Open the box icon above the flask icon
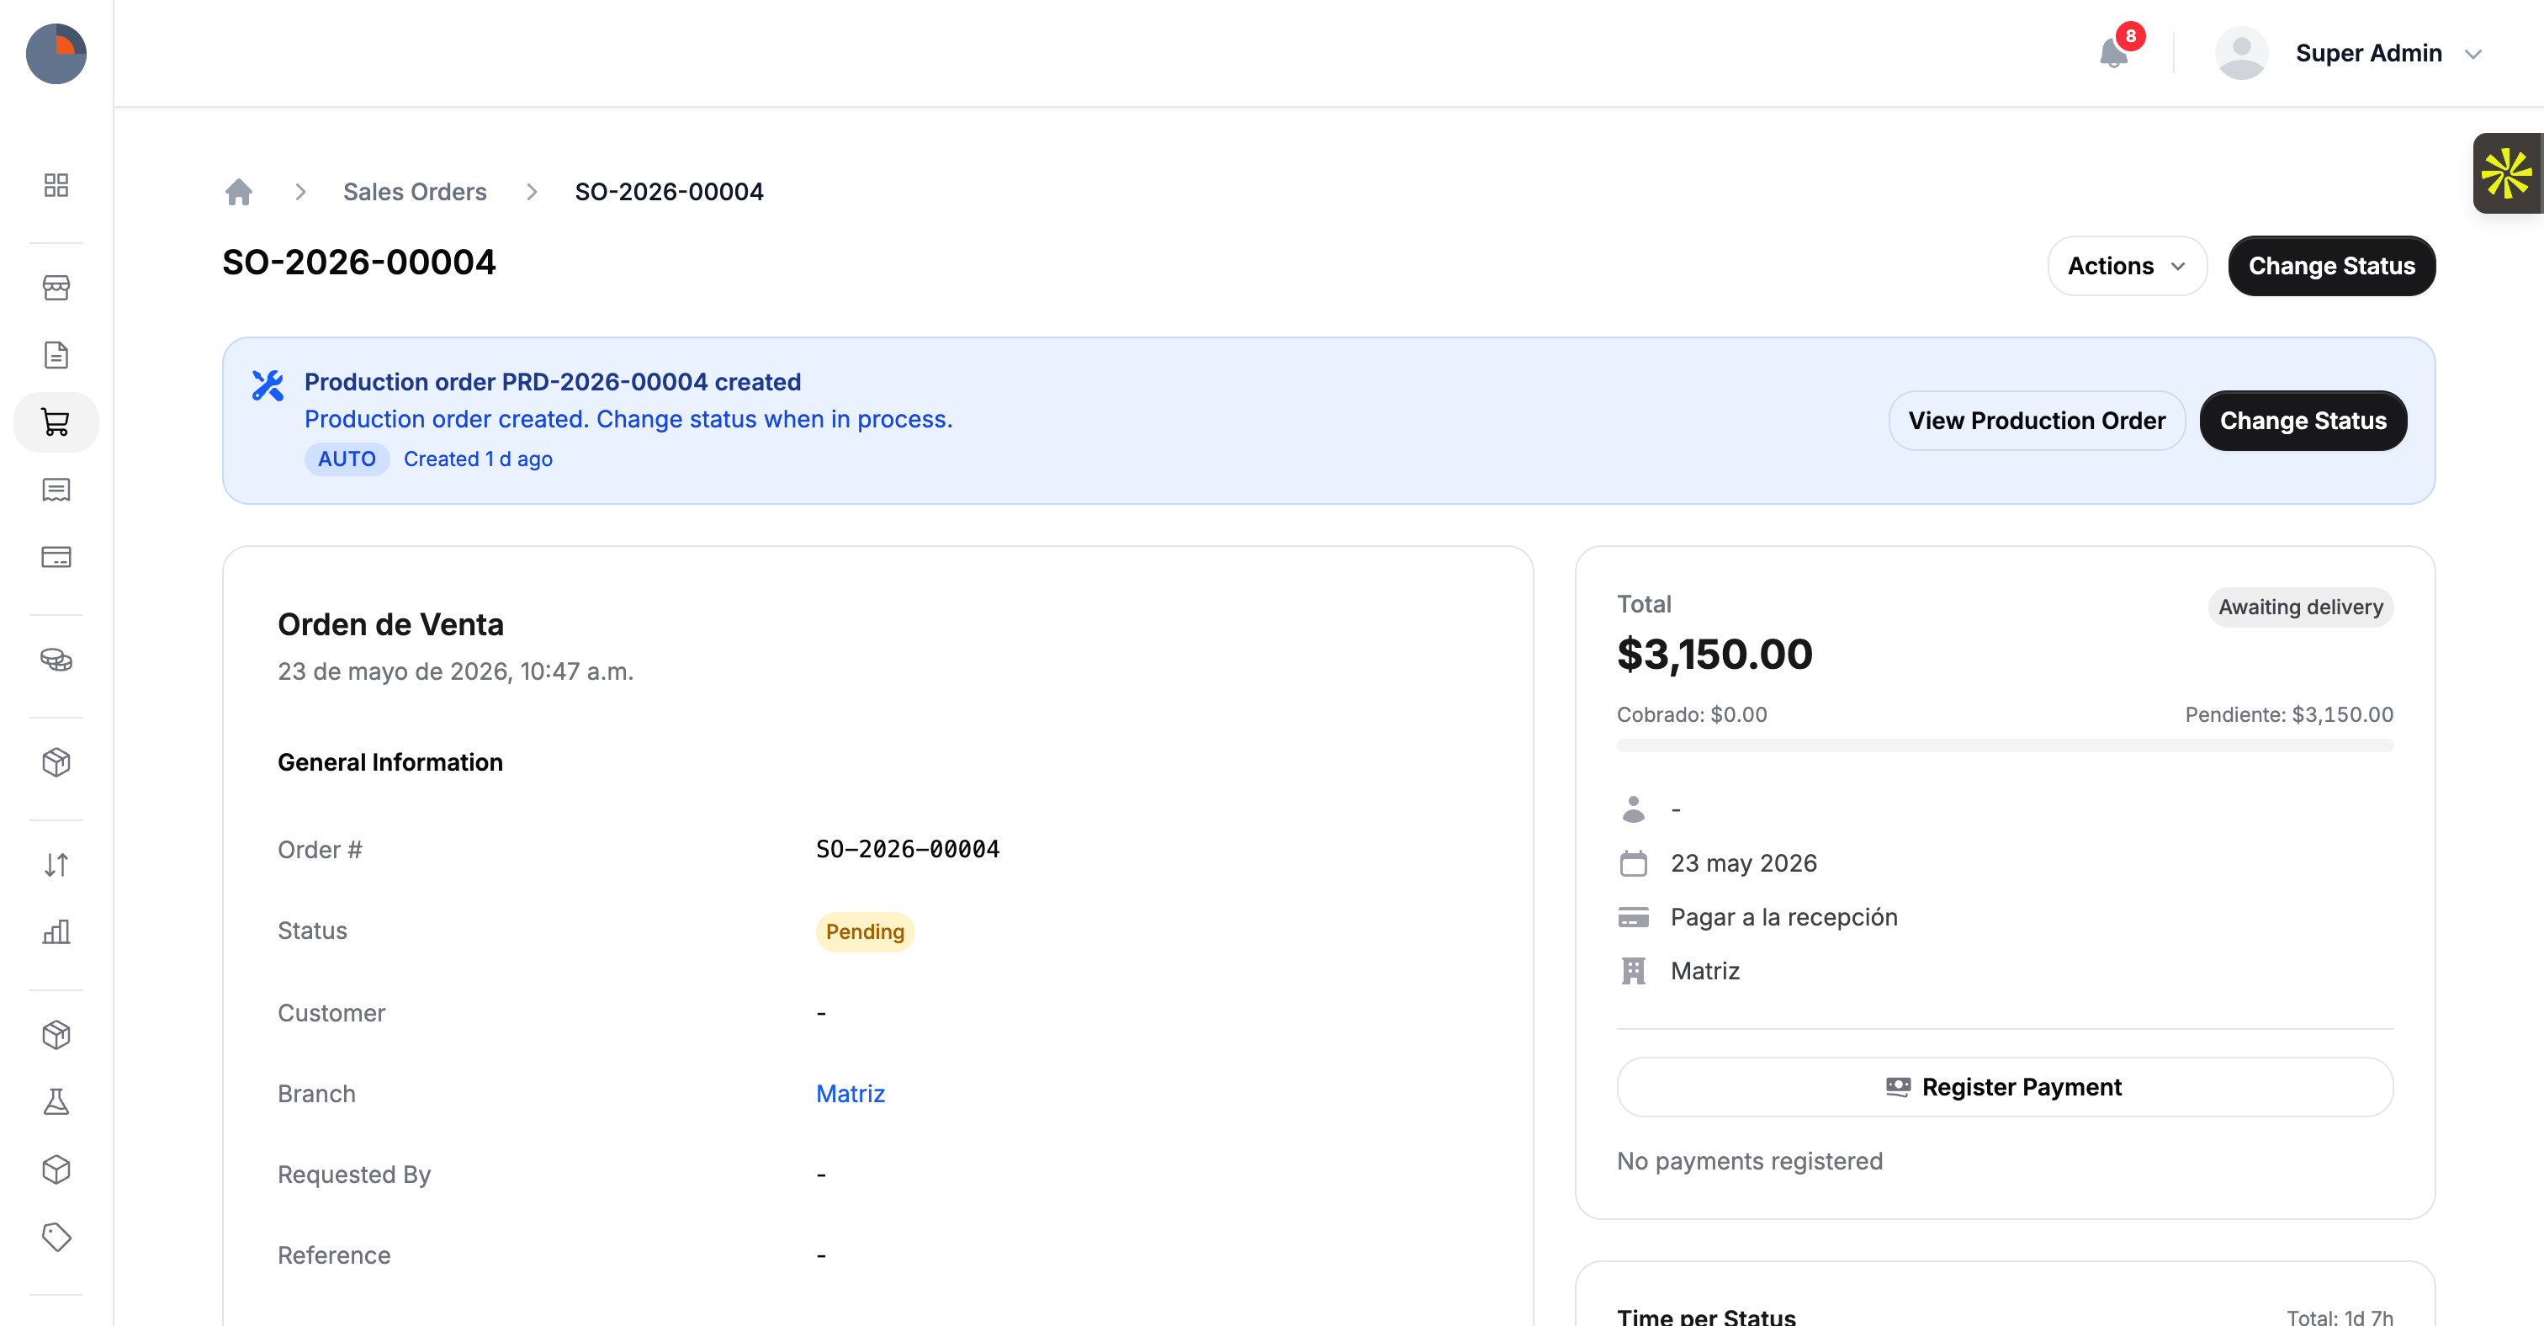This screenshot has height=1326, width=2544. (56, 1034)
